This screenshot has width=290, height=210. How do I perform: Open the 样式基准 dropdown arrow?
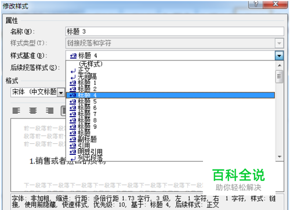click(279, 56)
